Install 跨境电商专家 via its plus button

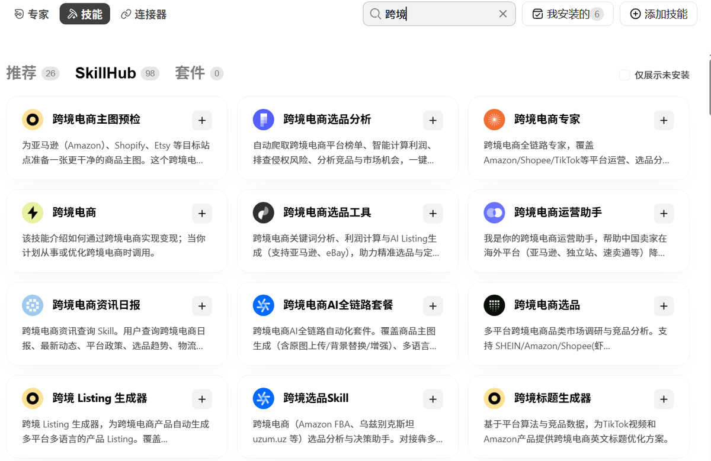664,120
